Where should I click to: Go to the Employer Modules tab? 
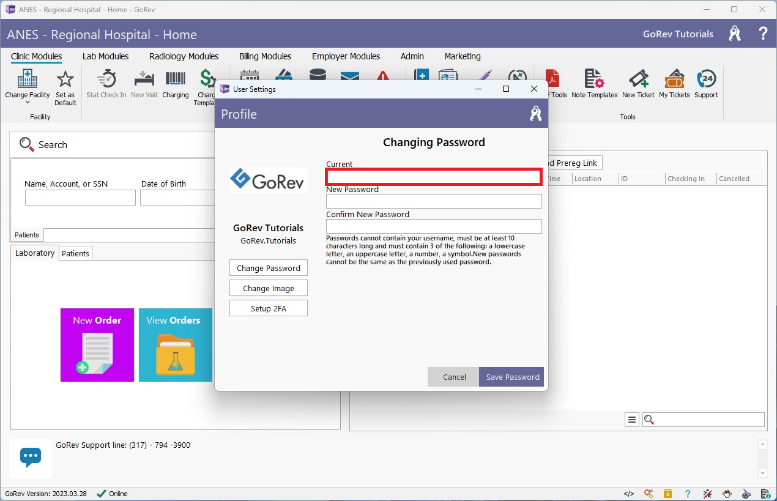(x=346, y=56)
